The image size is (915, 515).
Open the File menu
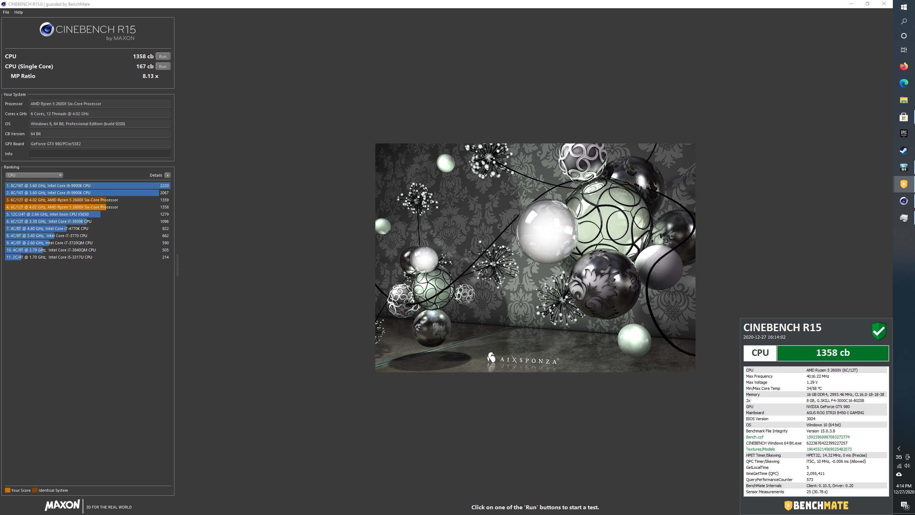point(6,12)
